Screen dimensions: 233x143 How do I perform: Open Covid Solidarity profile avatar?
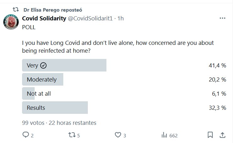point(12,24)
